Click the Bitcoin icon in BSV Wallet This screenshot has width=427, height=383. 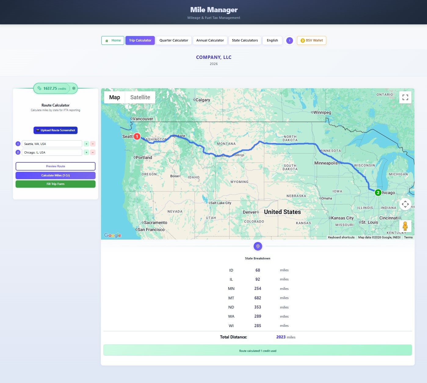tap(302, 40)
